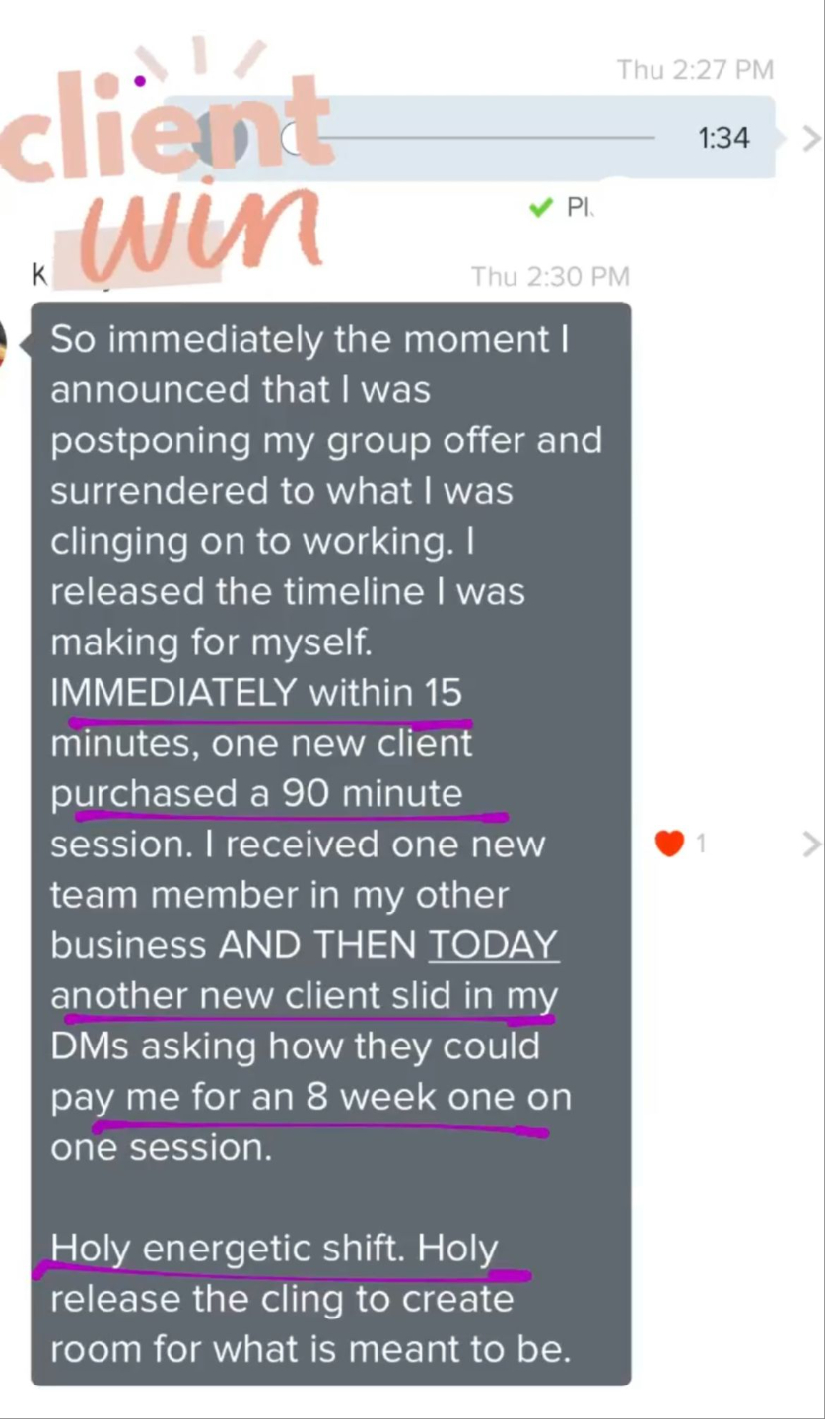The image size is (825, 1419).
Task: Click the 1:34 duration label
Action: (x=724, y=138)
